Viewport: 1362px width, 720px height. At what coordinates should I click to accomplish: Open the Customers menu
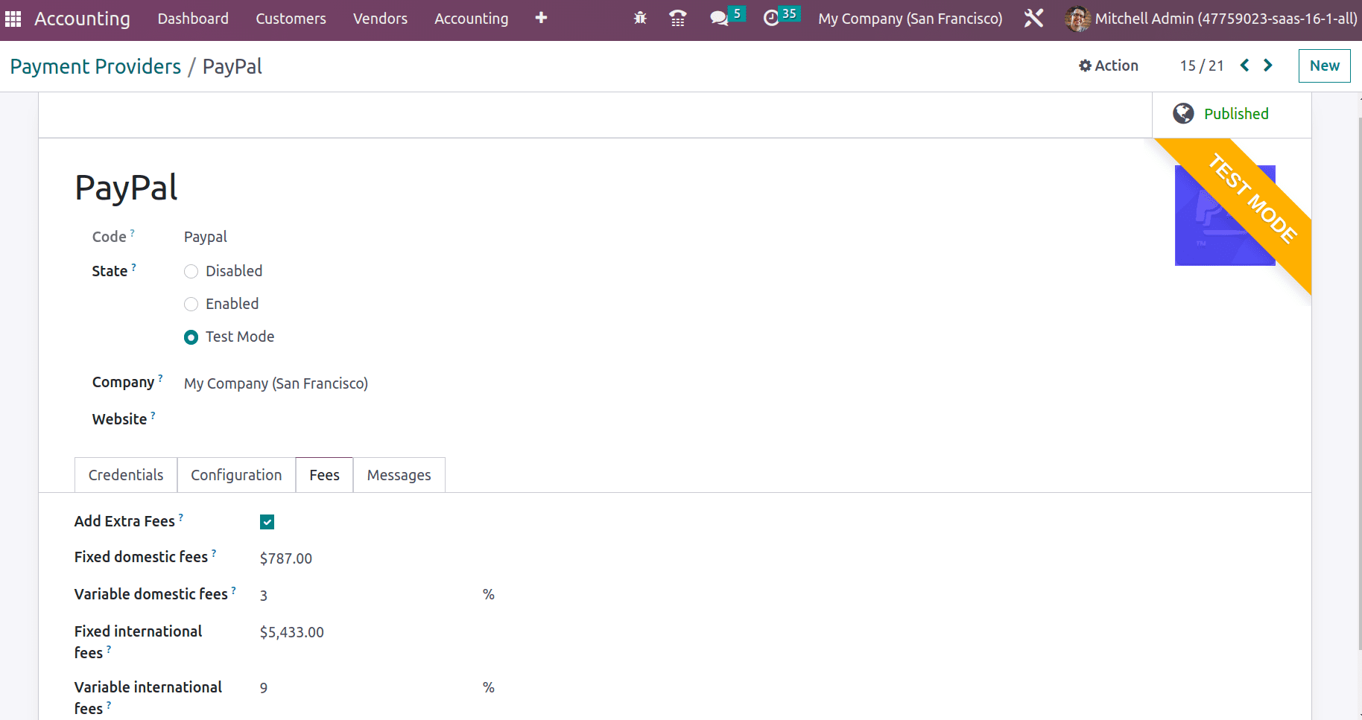point(291,19)
